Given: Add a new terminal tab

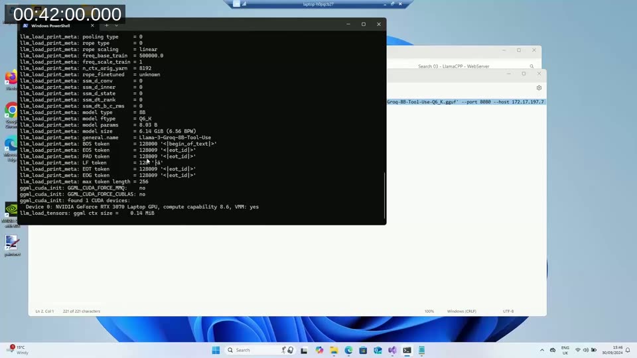Looking at the screenshot, I should [x=106, y=26].
